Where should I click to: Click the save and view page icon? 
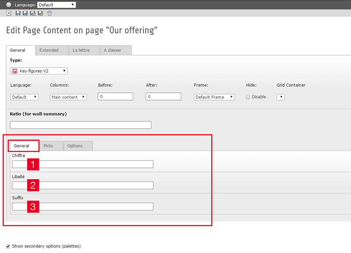click(x=25, y=13)
